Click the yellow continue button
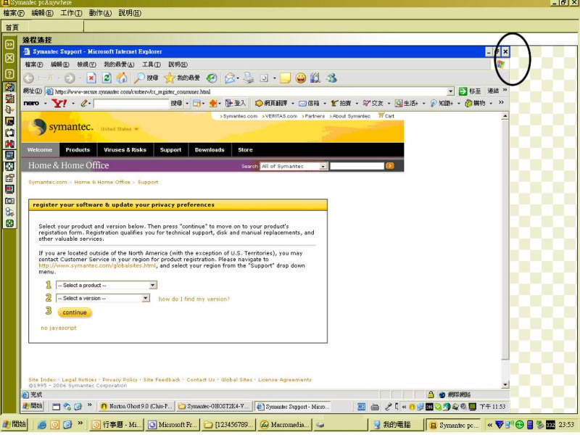The width and height of the screenshot is (580, 435). (x=75, y=312)
